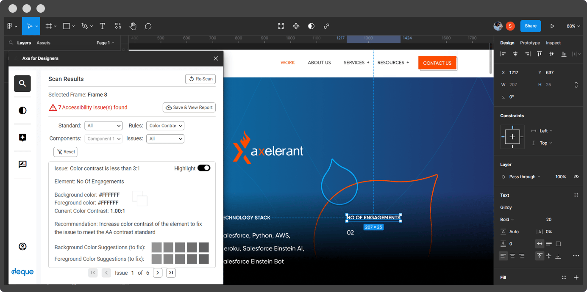The width and height of the screenshot is (587, 292).
Task: Open the Standard dropdown
Action: tap(103, 126)
